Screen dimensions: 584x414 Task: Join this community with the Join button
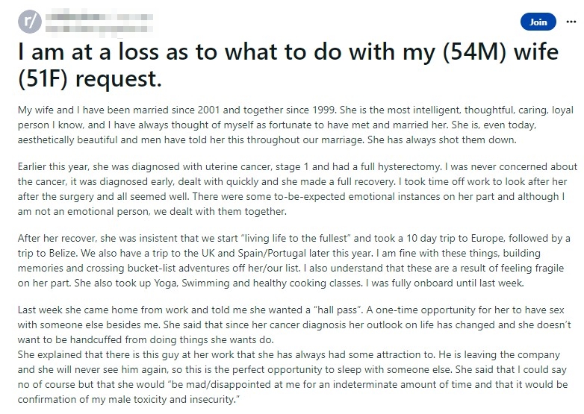click(538, 22)
